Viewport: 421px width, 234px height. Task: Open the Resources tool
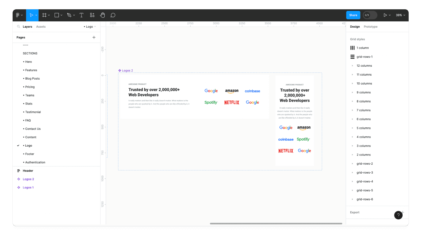(92, 15)
